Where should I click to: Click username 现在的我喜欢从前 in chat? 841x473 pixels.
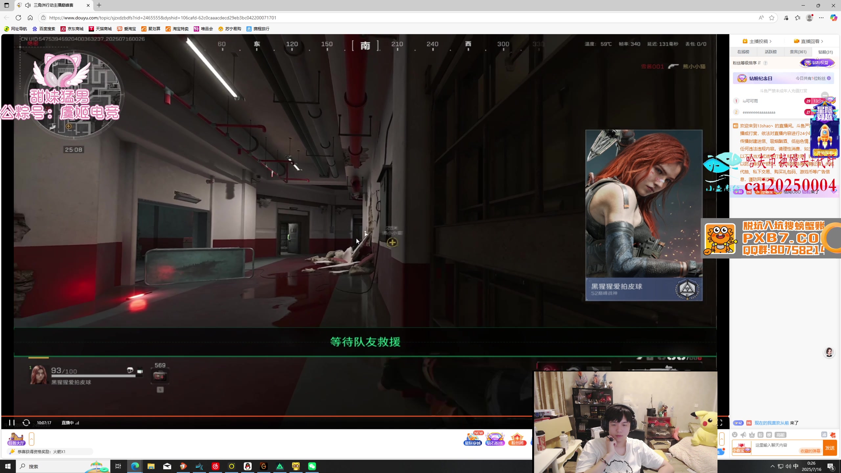771,423
